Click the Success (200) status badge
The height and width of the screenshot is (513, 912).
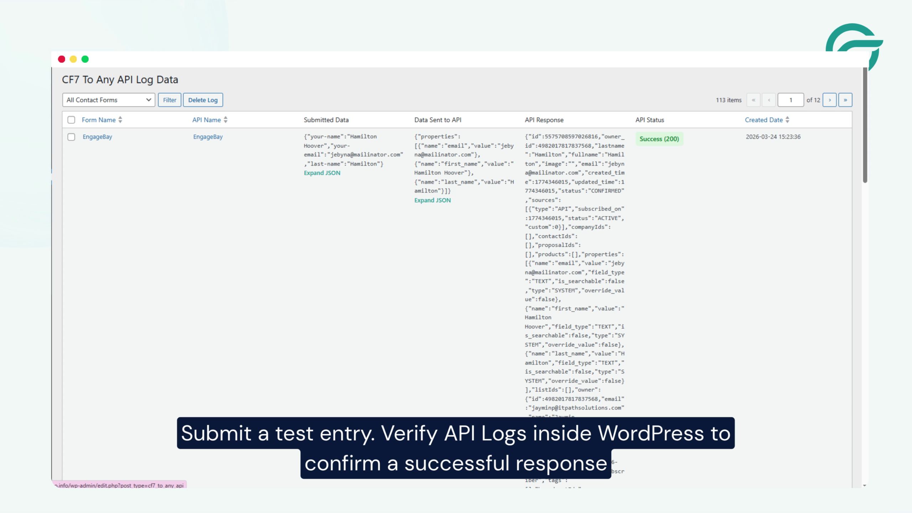coord(659,139)
